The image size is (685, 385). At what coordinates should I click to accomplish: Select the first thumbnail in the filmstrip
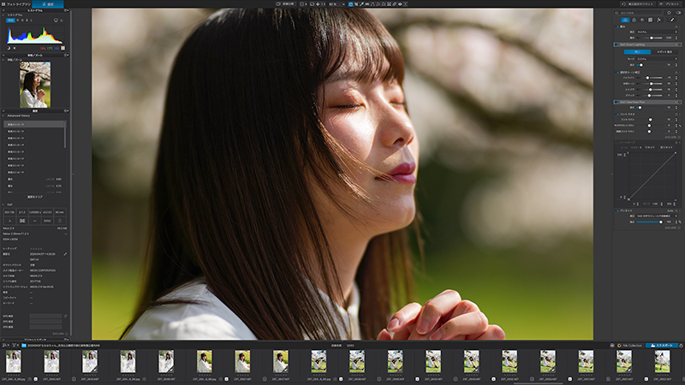[14, 361]
